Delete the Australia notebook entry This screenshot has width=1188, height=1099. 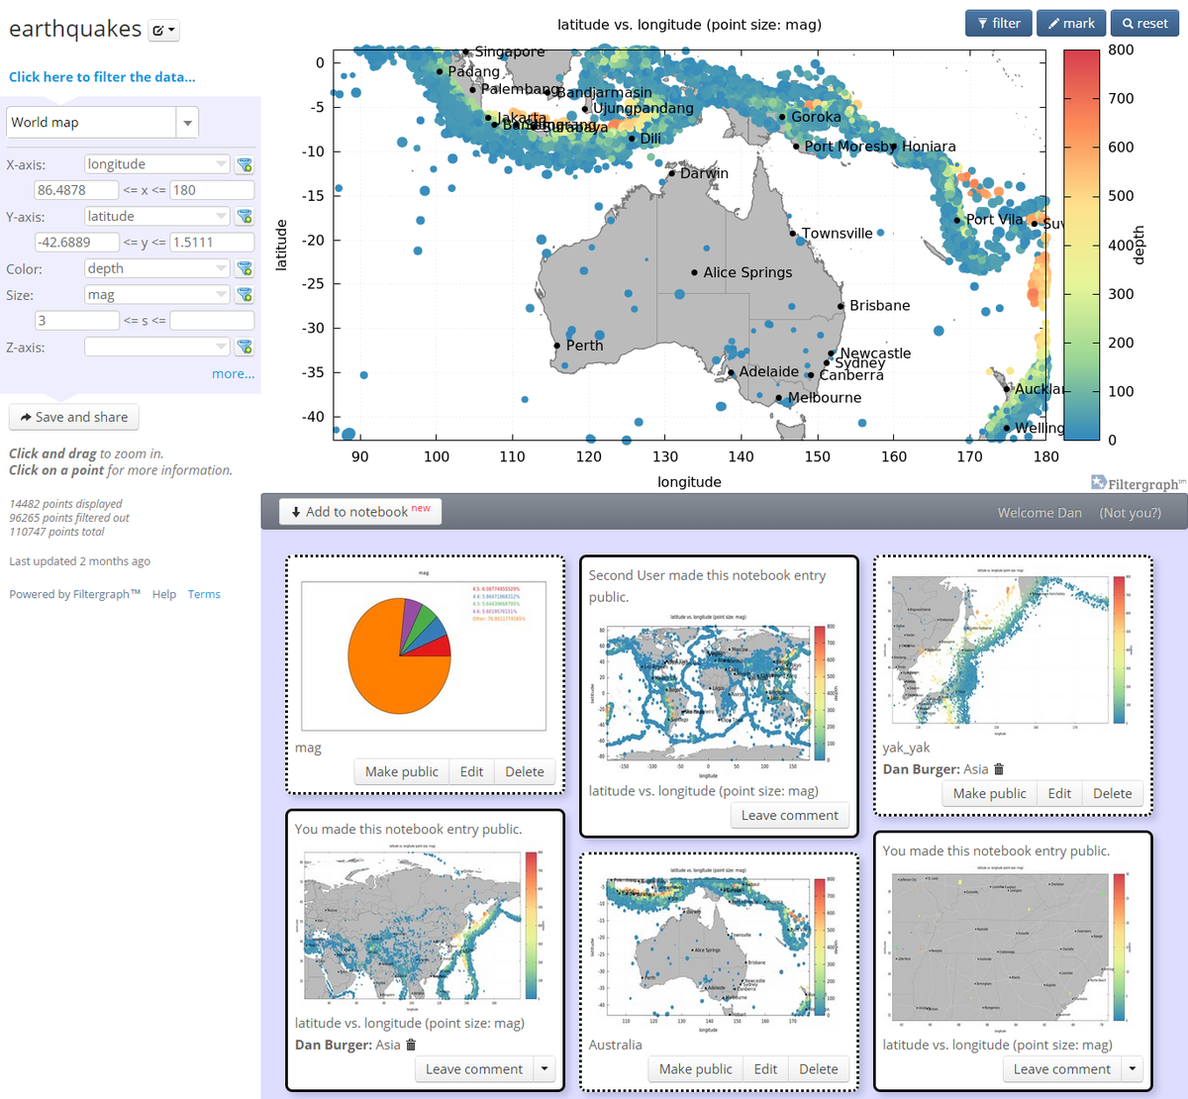(819, 1069)
